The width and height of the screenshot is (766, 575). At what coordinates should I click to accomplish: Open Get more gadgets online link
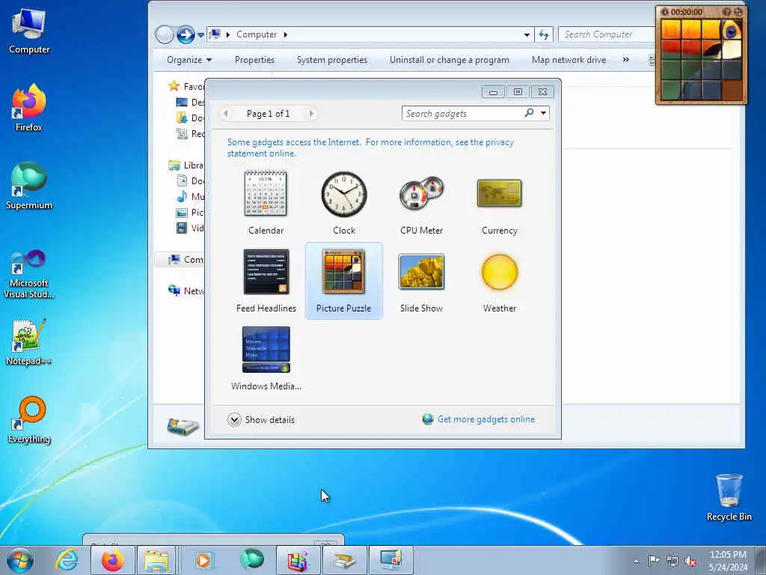(x=479, y=419)
